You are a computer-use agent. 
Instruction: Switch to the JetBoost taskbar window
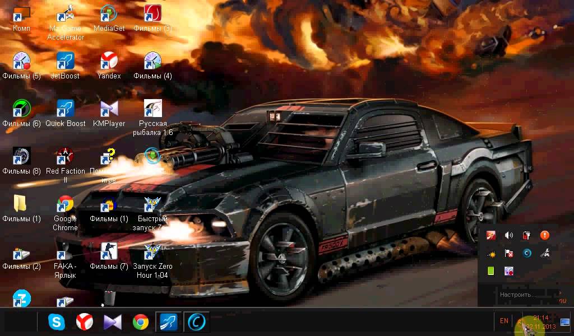168,322
